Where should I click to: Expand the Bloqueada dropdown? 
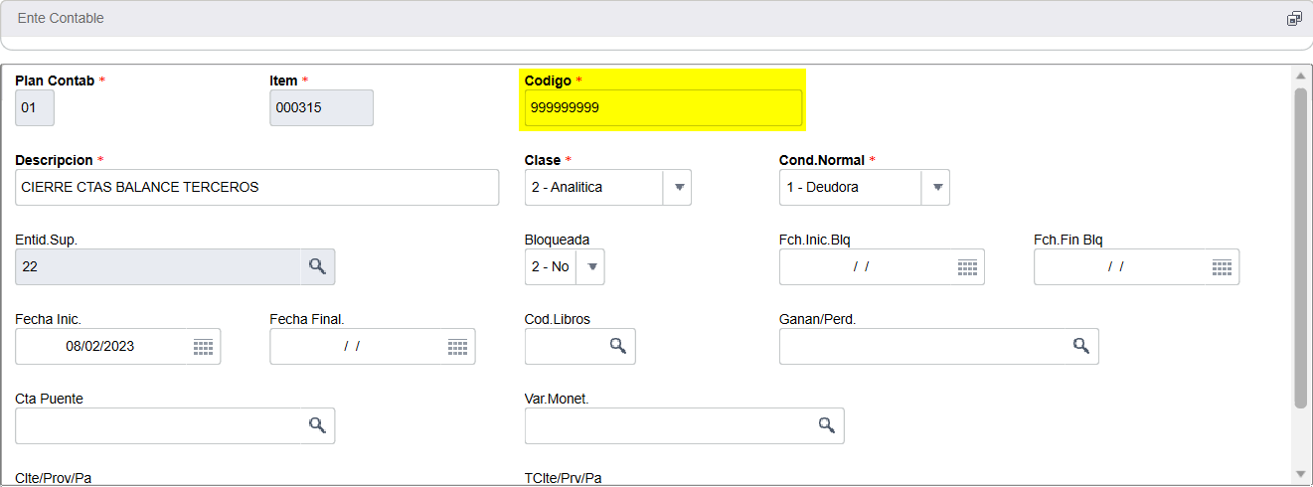tap(592, 266)
